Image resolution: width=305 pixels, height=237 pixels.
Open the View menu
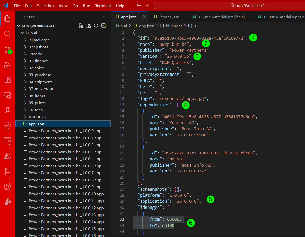[63, 6]
